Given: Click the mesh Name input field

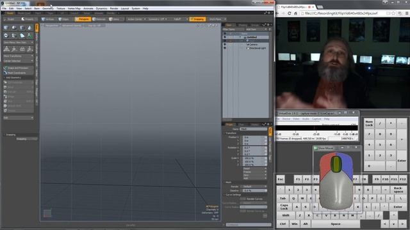Looking at the screenshot, I should click(x=254, y=129).
